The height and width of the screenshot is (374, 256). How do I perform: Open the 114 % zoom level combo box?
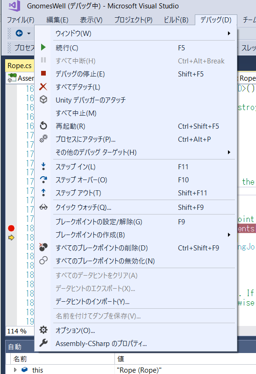pos(20,331)
